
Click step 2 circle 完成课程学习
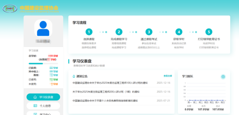coord(119,32)
